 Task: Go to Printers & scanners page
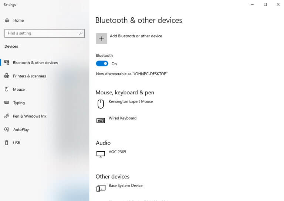pyautogui.click(x=30, y=76)
